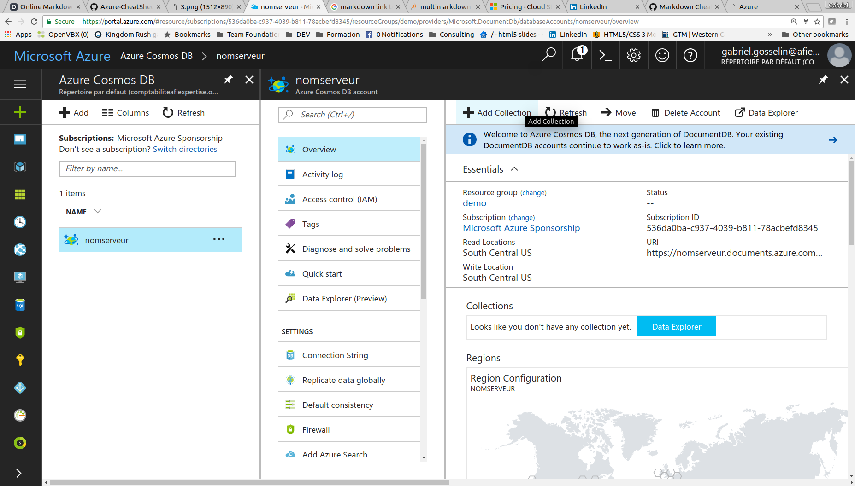The height and width of the screenshot is (486, 855).
Task: Click the notifications bell icon
Action: click(x=577, y=55)
